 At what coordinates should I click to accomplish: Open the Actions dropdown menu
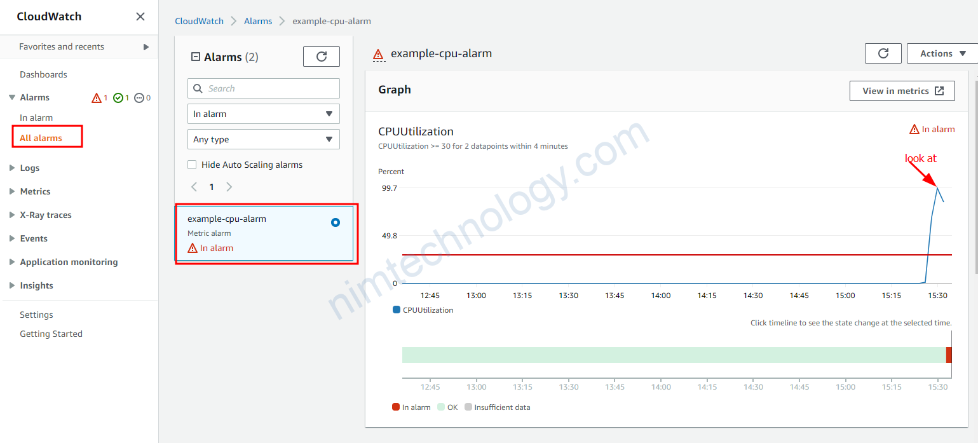[x=944, y=53]
